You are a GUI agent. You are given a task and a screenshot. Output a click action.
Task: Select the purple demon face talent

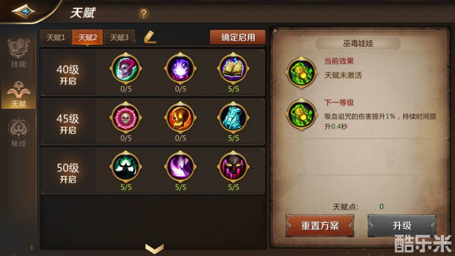point(233,167)
